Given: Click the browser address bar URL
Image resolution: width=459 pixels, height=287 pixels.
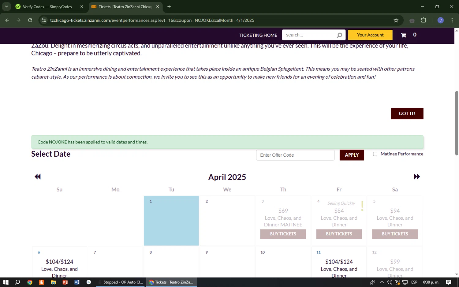Looking at the screenshot, I should tap(152, 20).
